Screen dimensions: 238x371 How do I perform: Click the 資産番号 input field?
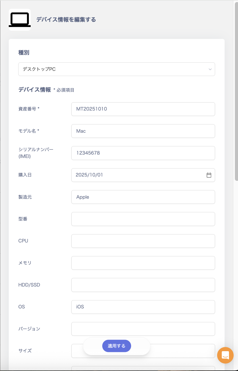(x=143, y=109)
